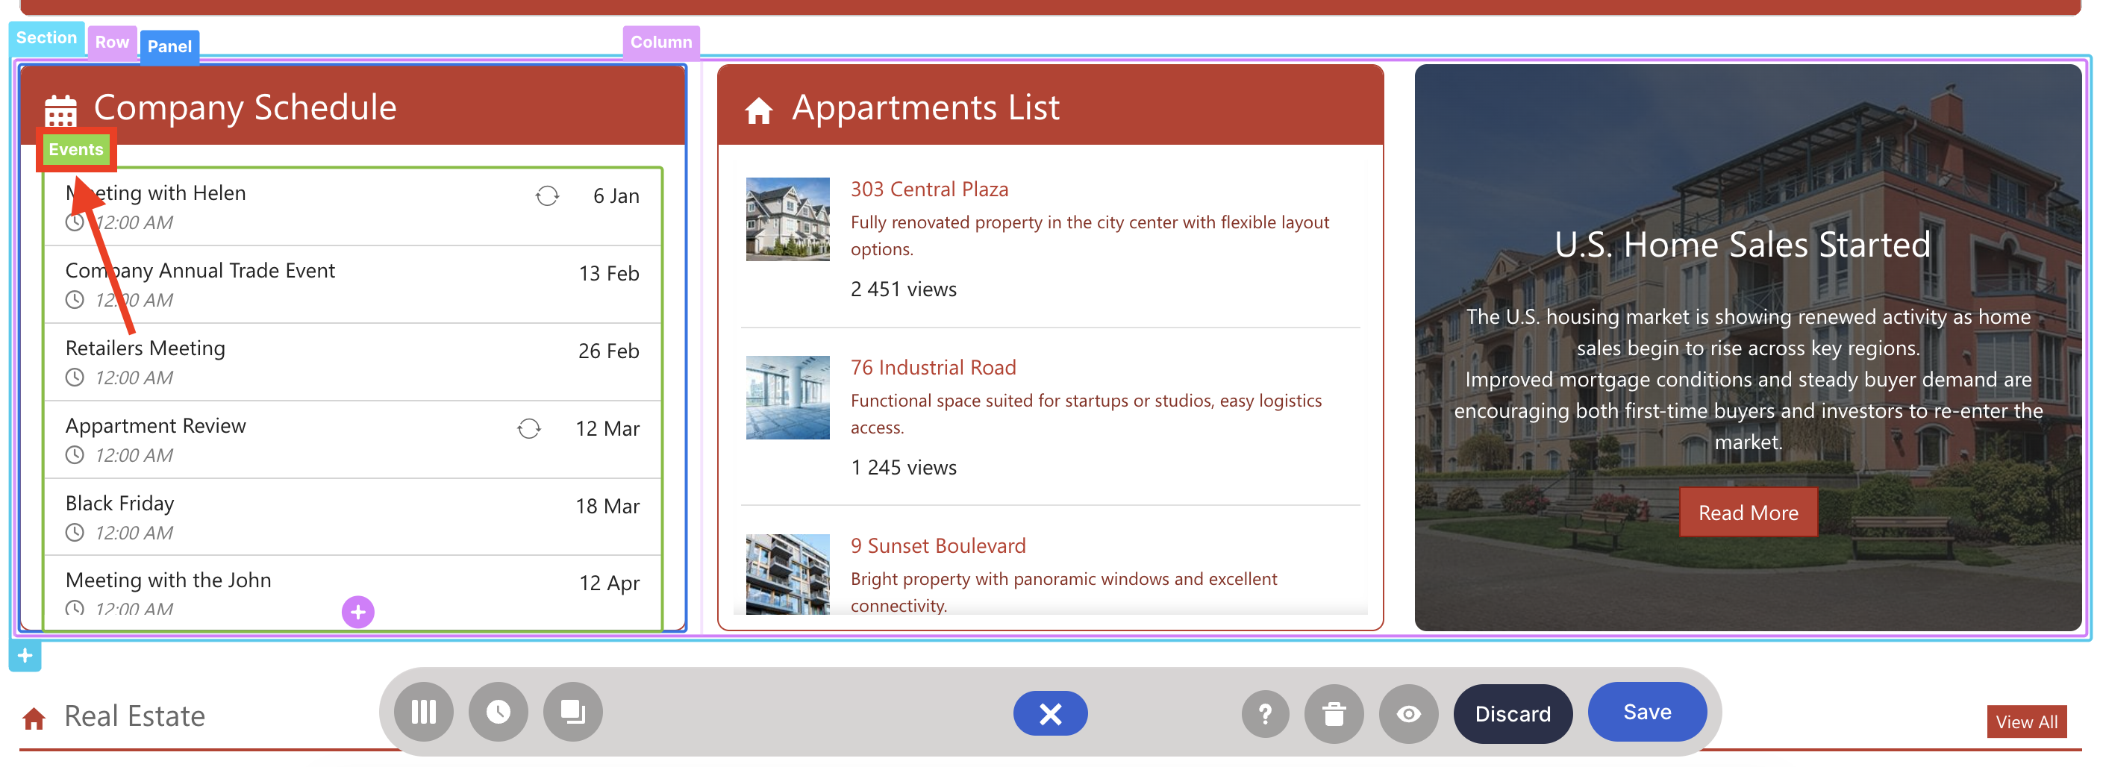Save the page changes
Screen dimensions: 2103x767
(1646, 712)
